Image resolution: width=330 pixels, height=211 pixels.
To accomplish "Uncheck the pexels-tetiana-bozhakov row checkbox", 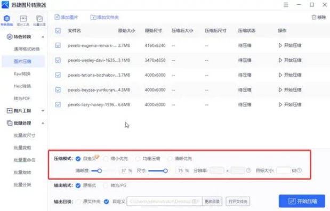I will point(58,75).
